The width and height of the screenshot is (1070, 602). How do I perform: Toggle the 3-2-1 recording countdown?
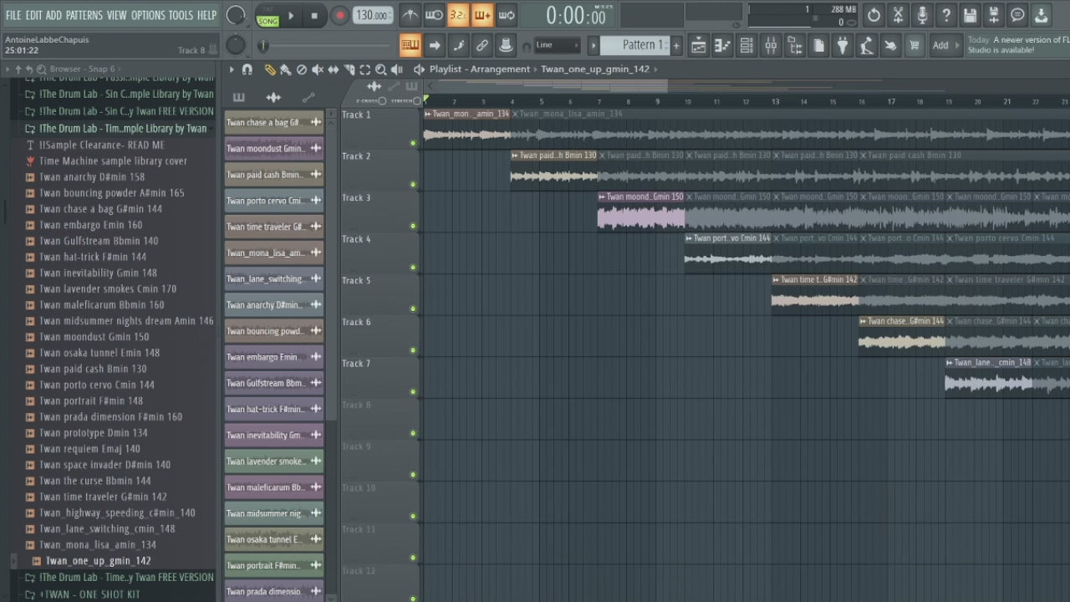click(458, 15)
